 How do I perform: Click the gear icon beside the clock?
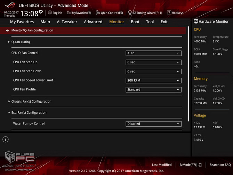point(41,12)
